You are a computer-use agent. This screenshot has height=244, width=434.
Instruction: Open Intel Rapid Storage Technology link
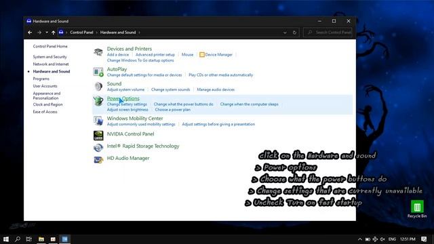click(x=143, y=146)
